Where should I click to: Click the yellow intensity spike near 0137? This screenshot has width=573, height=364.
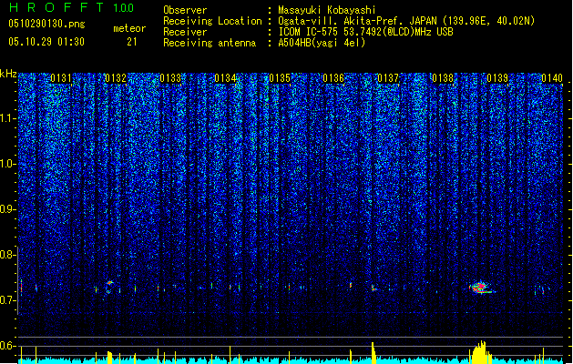click(373, 353)
